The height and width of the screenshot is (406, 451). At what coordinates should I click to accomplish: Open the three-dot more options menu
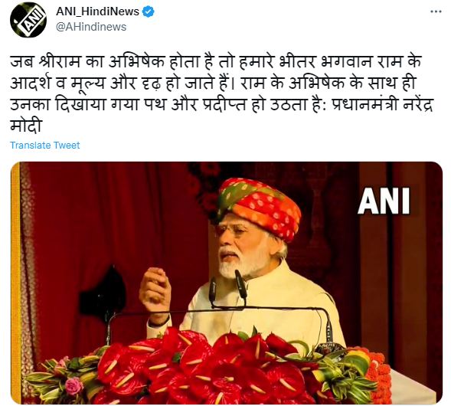tap(436, 11)
